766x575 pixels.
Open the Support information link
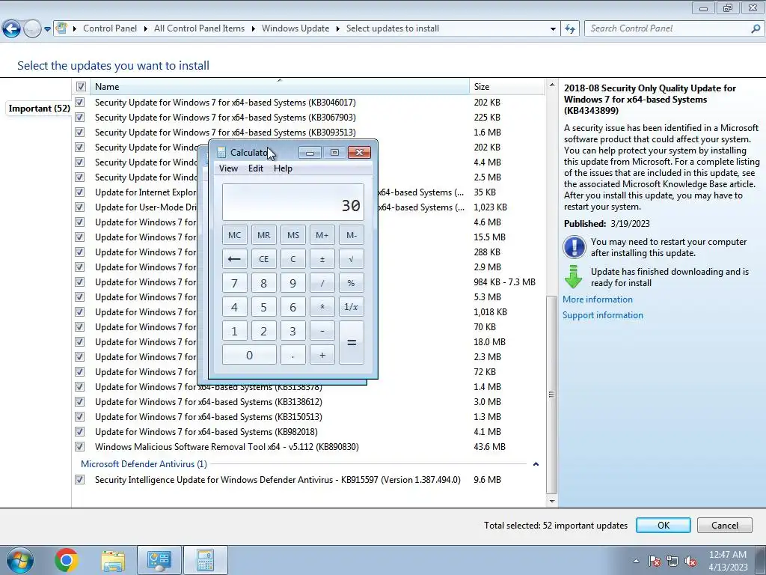[x=603, y=315]
